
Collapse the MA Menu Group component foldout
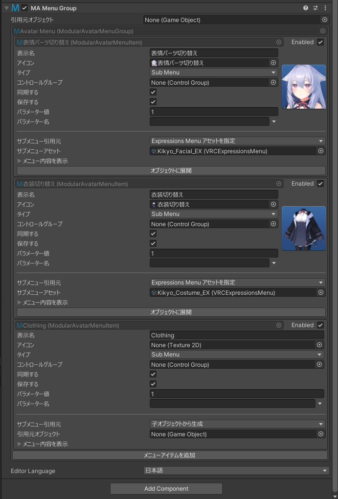pos(6,8)
